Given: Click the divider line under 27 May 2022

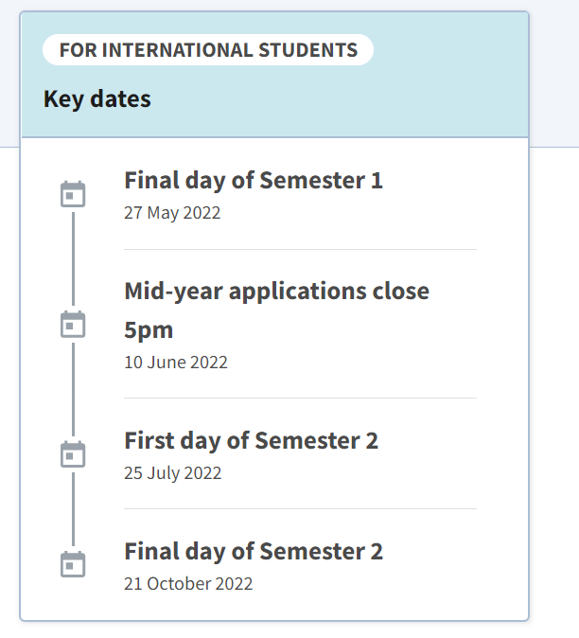Looking at the screenshot, I should coord(300,249).
